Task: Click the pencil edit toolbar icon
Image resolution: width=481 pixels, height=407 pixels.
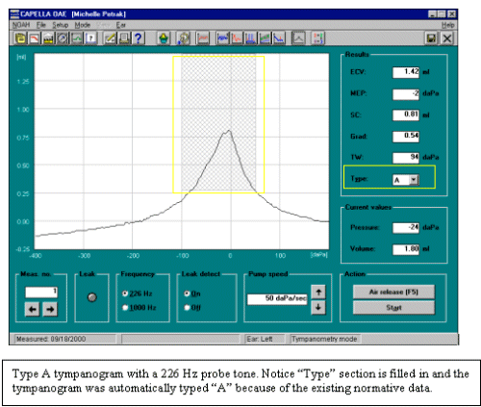Action: 110,38
